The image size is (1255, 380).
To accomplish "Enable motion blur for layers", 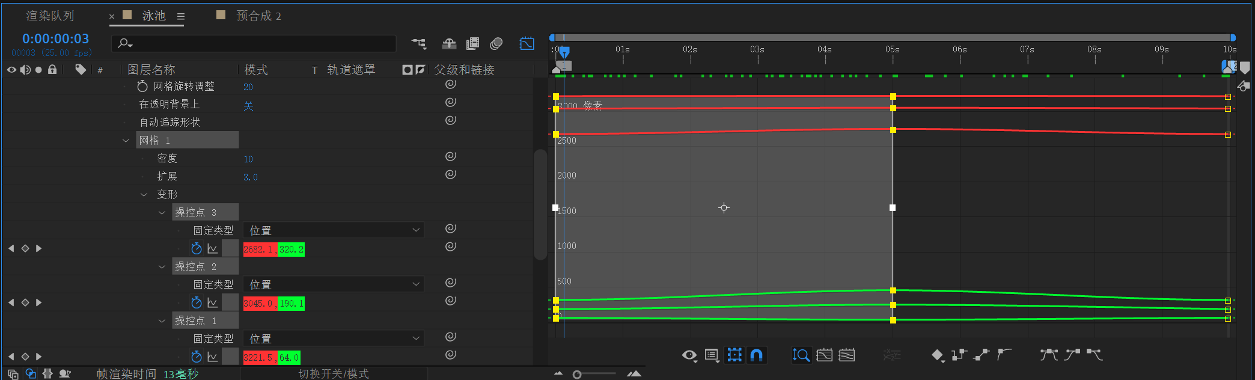I will point(496,43).
